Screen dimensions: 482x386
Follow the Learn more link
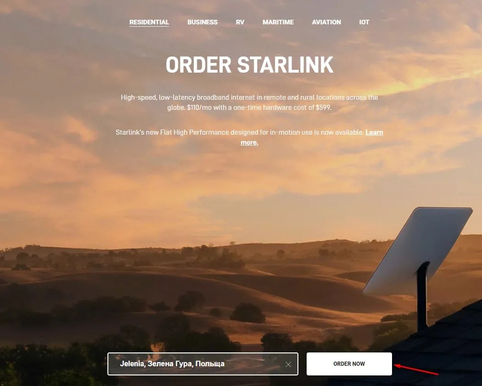(312, 137)
